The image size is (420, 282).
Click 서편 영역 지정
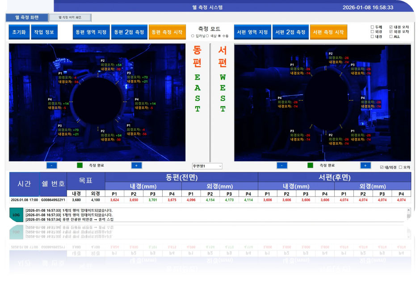(x=252, y=32)
